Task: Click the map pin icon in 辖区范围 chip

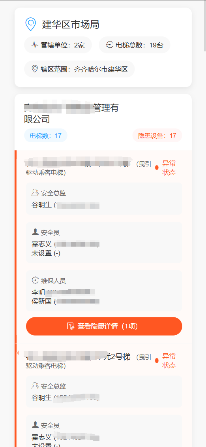Action: coord(35,69)
